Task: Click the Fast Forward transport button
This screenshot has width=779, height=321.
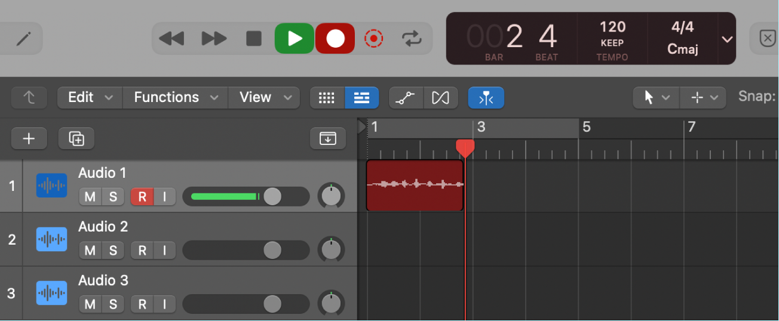Action: point(214,39)
